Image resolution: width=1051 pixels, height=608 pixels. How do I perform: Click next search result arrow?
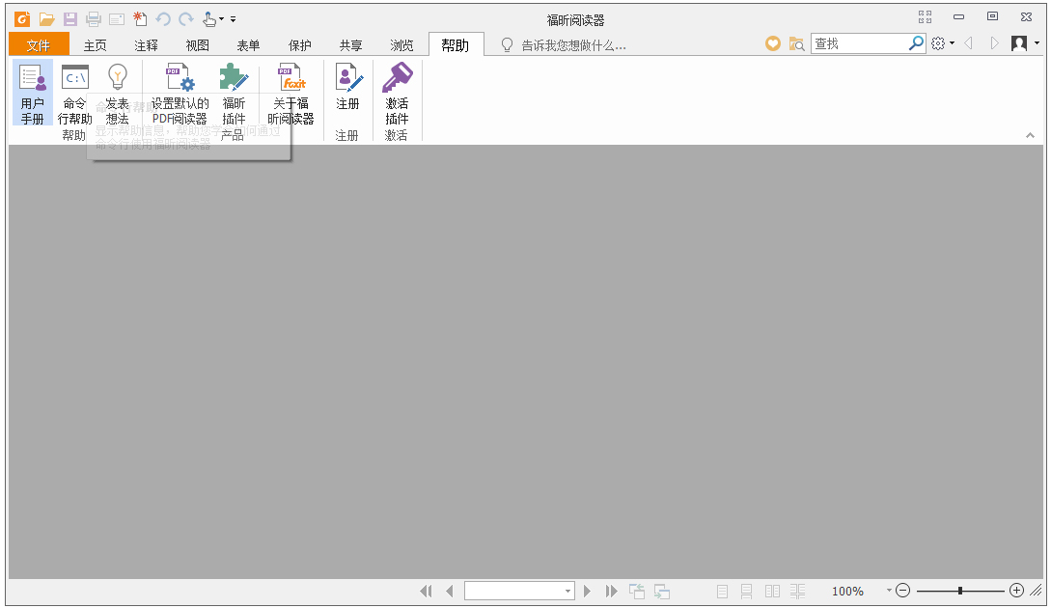[x=995, y=43]
